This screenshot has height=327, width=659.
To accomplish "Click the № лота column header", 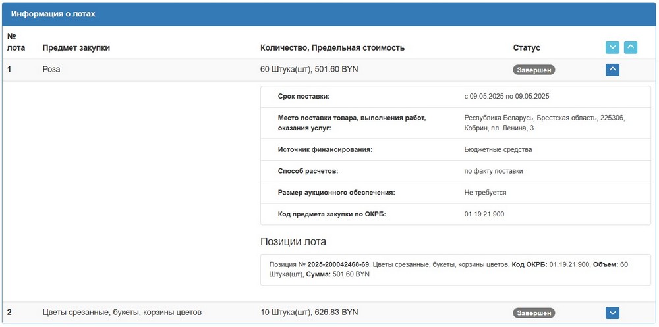I will coord(16,42).
